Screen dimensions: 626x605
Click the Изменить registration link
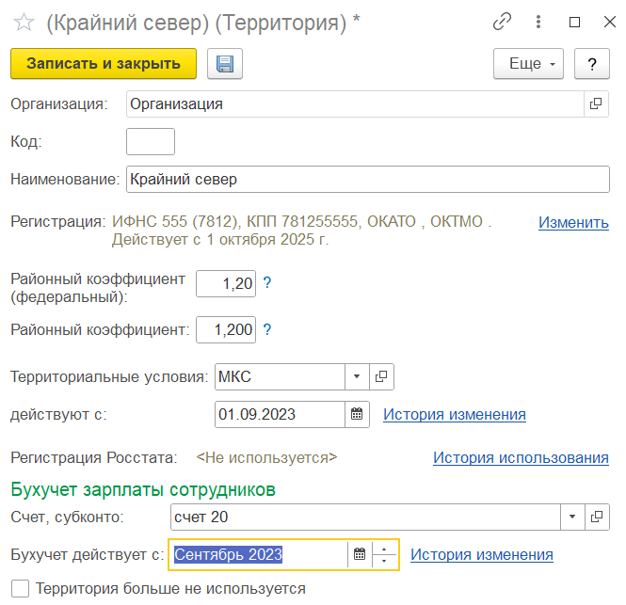[x=573, y=222]
